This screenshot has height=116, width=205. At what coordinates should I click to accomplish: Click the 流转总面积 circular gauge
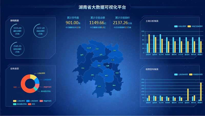tap(40, 30)
